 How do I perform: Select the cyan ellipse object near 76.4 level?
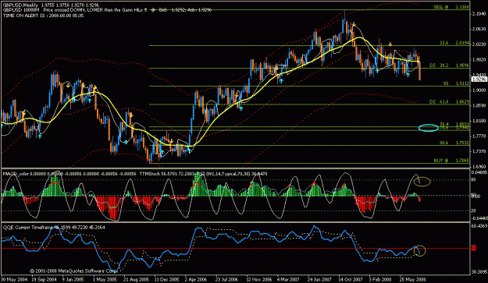pyautogui.click(x=429, y=127)
